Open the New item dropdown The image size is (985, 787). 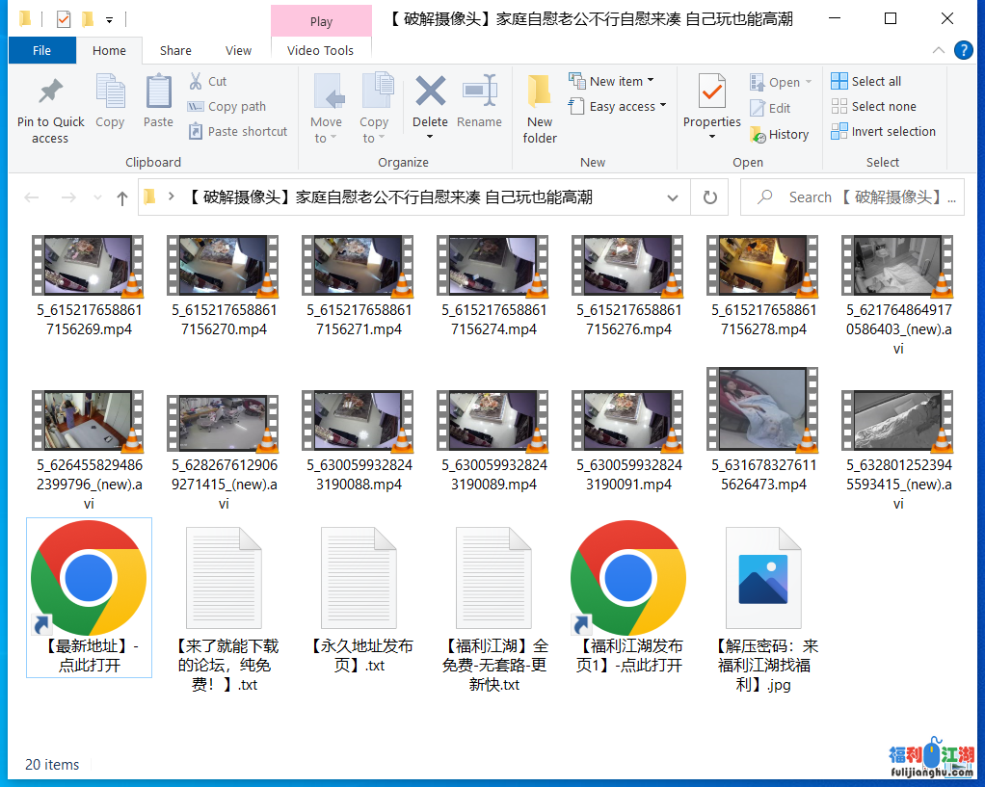coord(617,81)
